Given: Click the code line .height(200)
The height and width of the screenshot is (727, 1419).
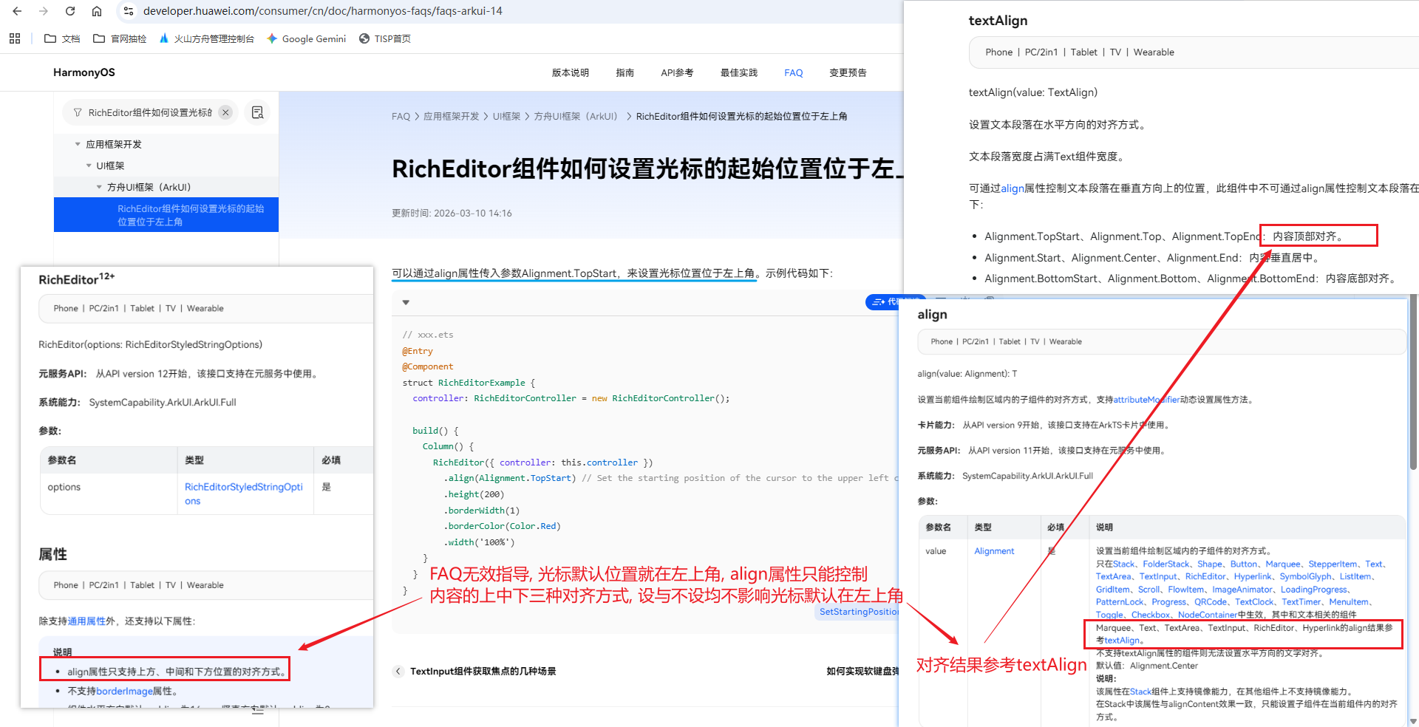Looking at the screenshot, I should [474, 494].
